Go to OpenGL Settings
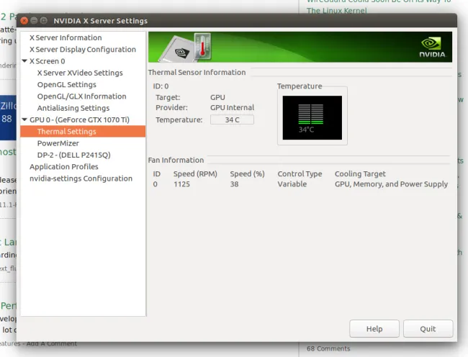 (66, 85)
